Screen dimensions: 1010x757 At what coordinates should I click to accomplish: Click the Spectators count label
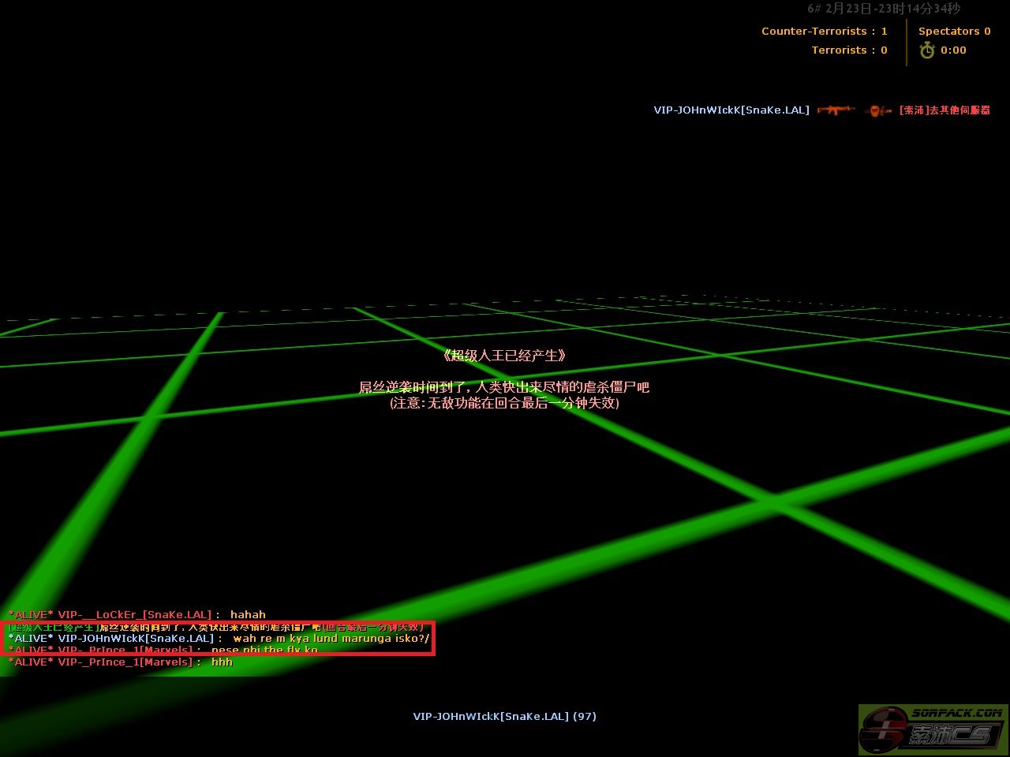[954, 32]
